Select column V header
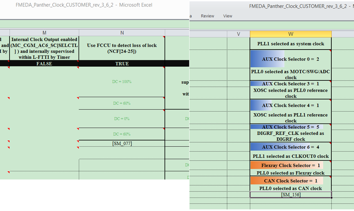The width and height of the screenshot is (354, 211). point(238,34)
